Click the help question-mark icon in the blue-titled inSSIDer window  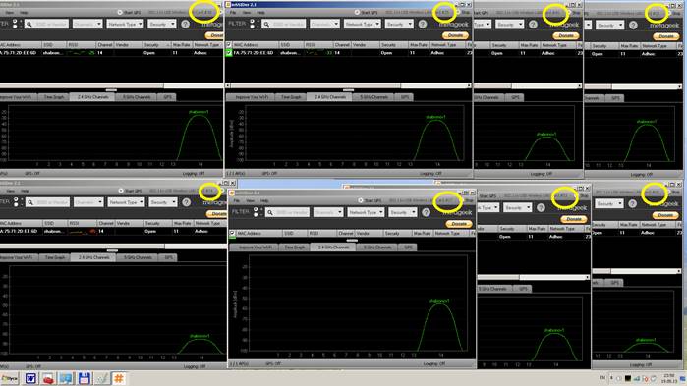(423, 25)
